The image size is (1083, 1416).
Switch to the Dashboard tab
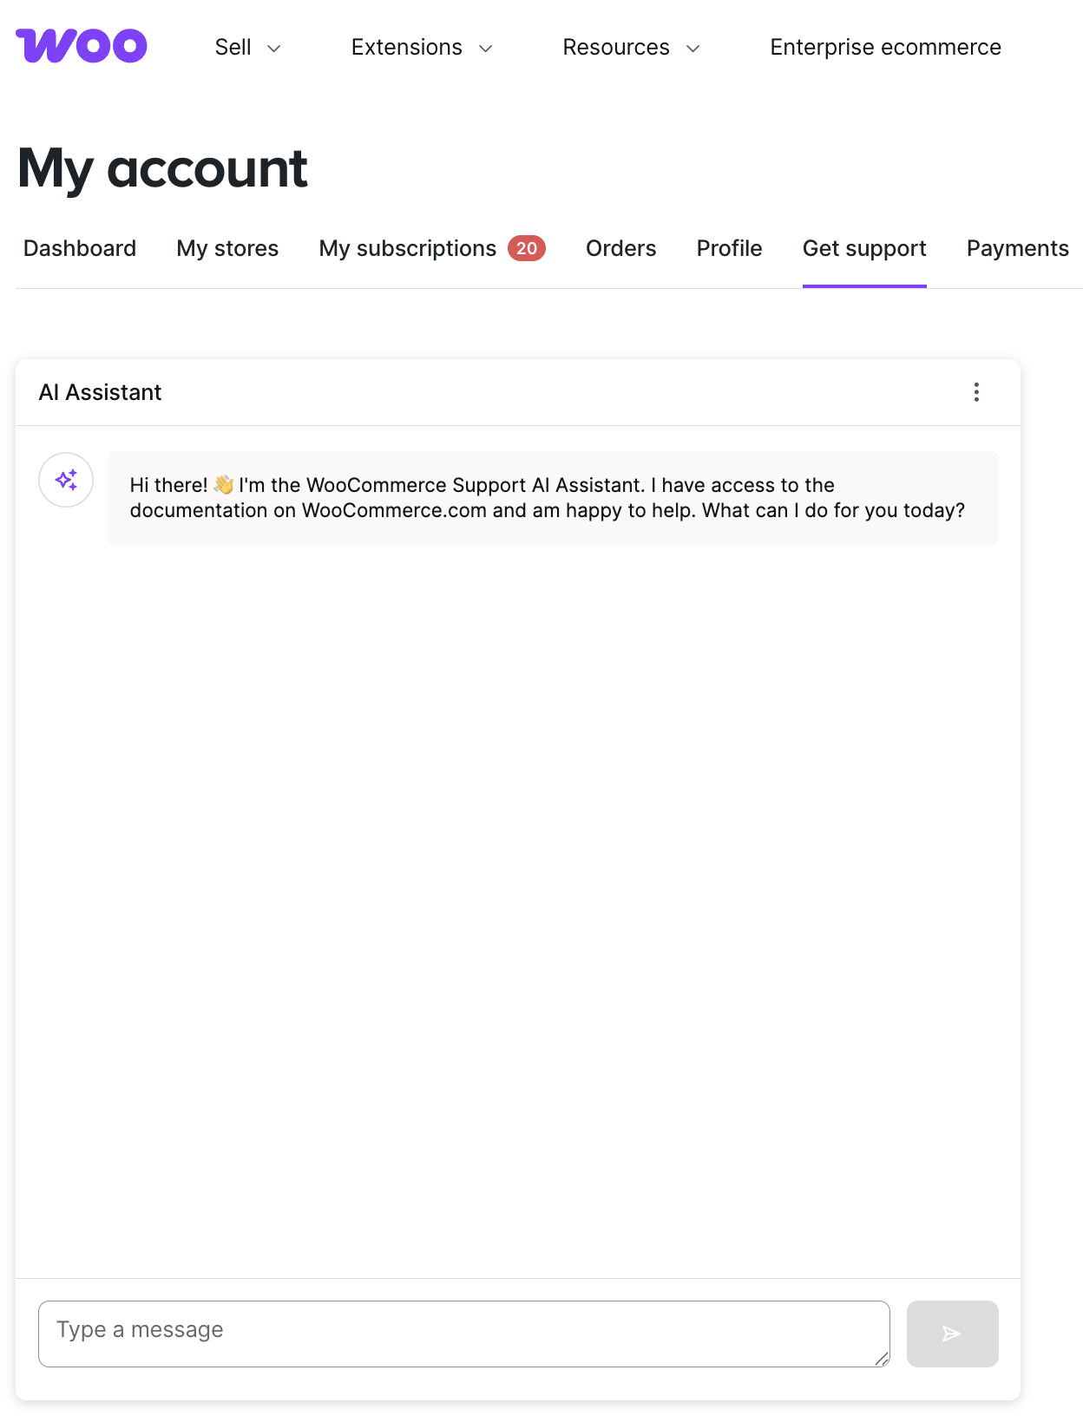click(80, 249)
